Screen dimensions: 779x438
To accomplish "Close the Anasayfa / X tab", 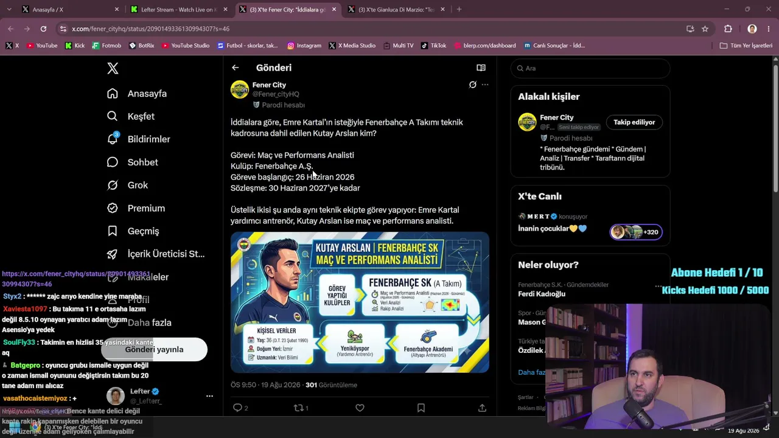I will click(116, 9).
